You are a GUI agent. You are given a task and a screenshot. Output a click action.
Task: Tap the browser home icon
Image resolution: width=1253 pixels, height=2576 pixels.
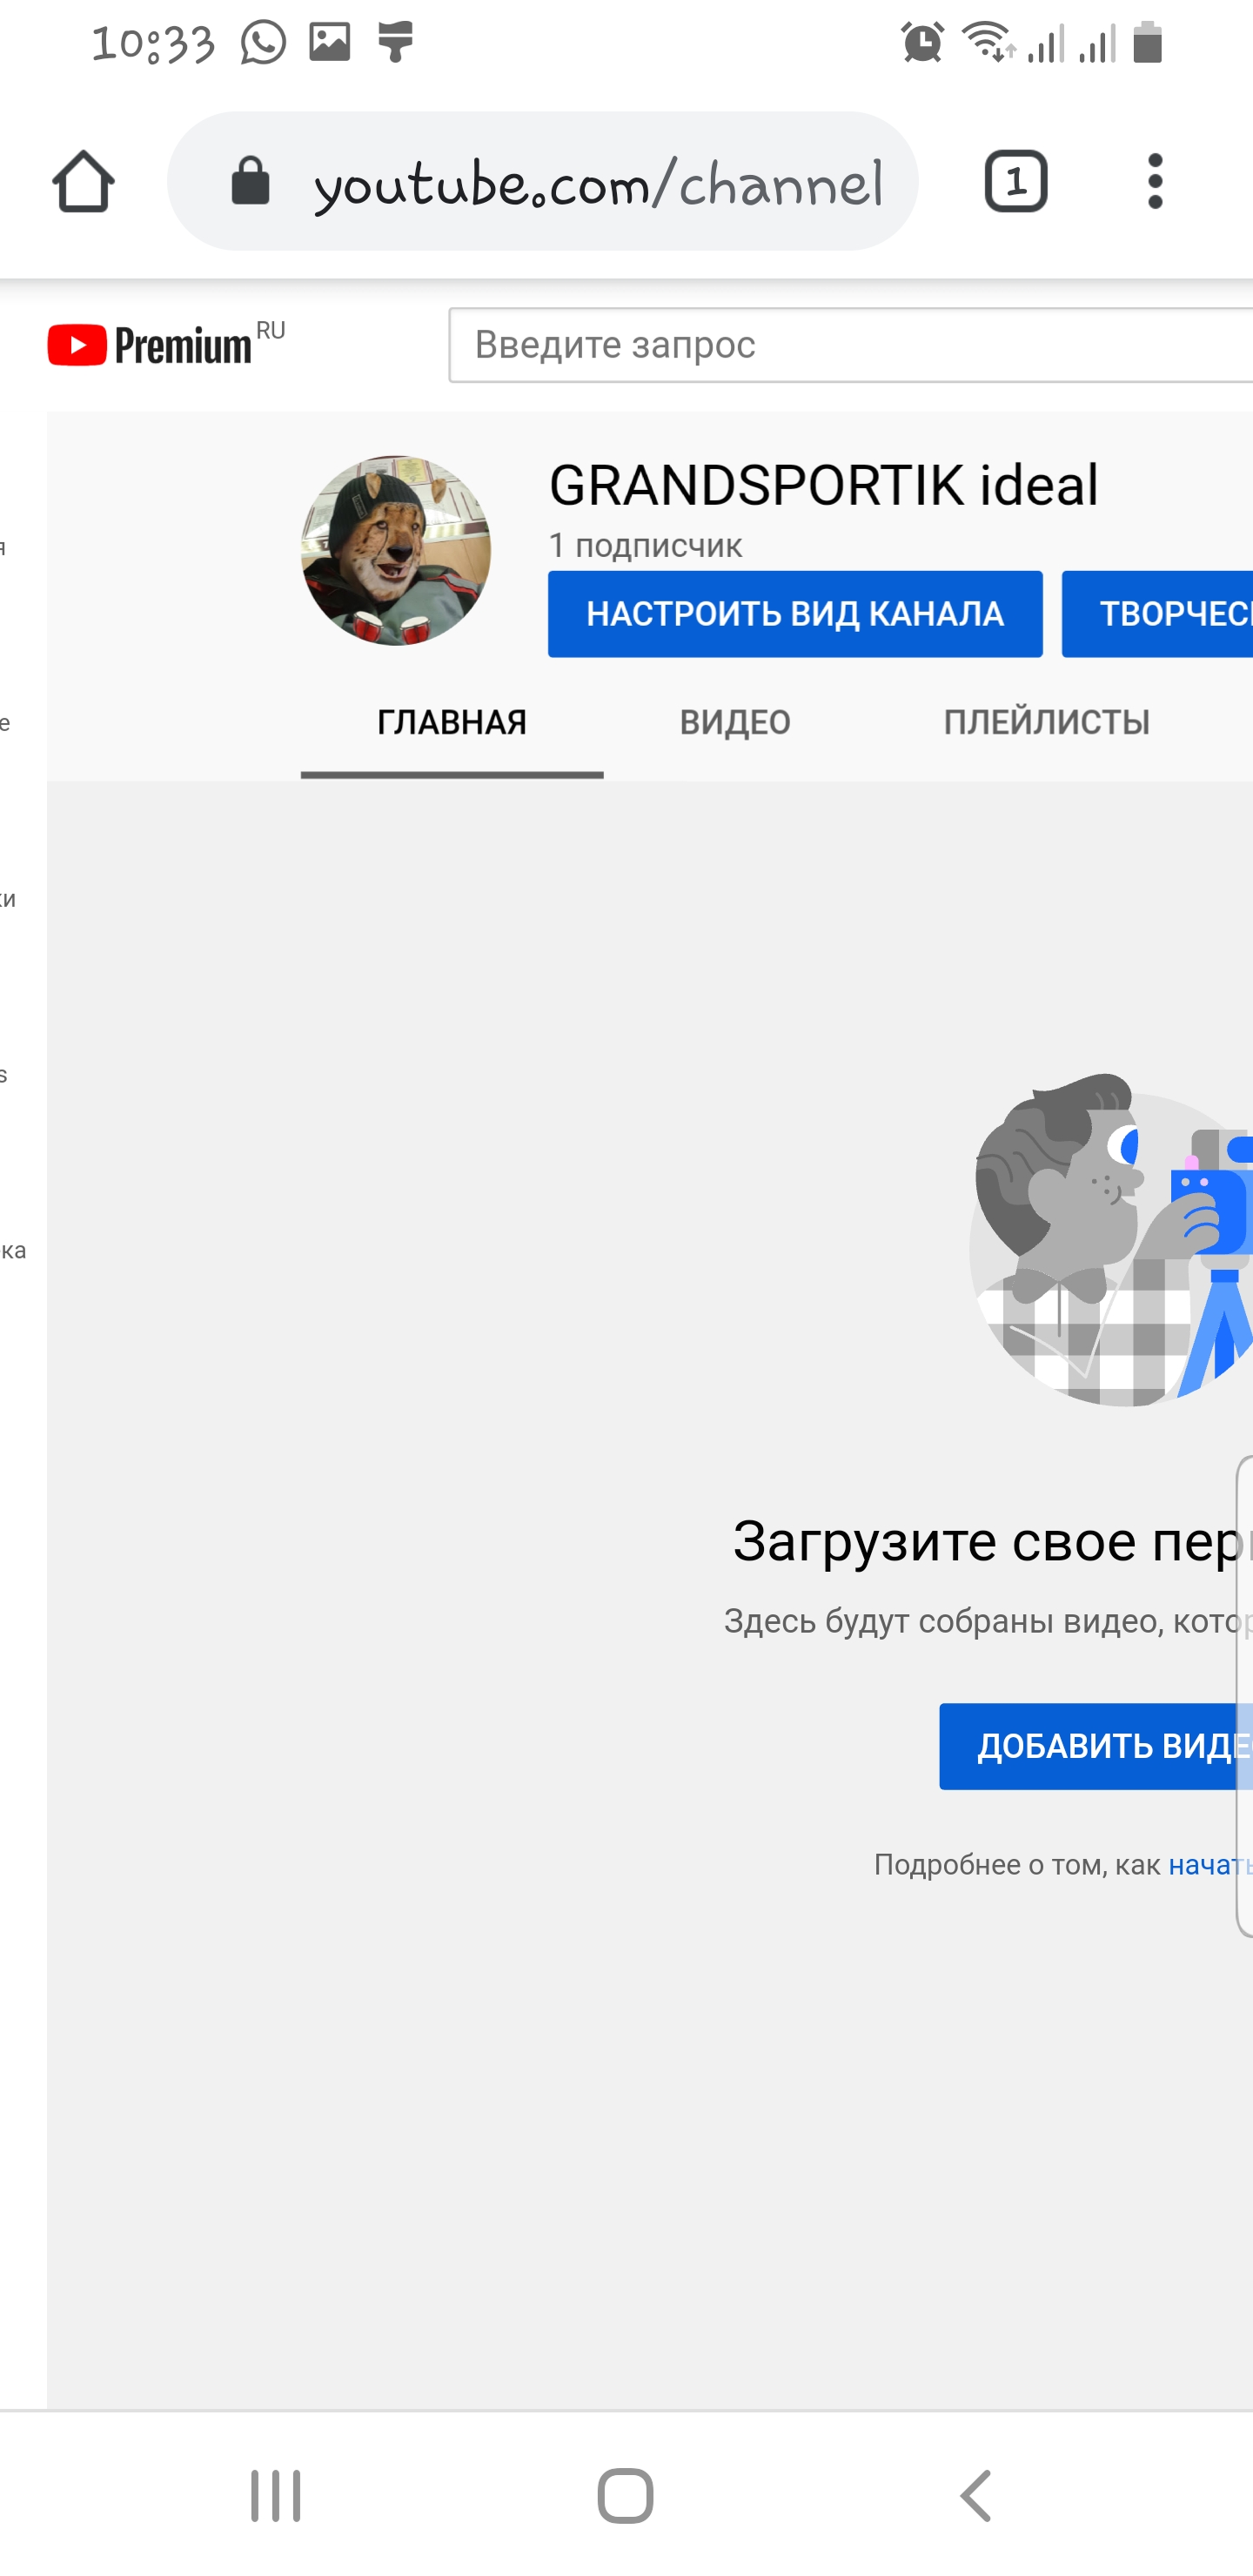coord(83,182)
